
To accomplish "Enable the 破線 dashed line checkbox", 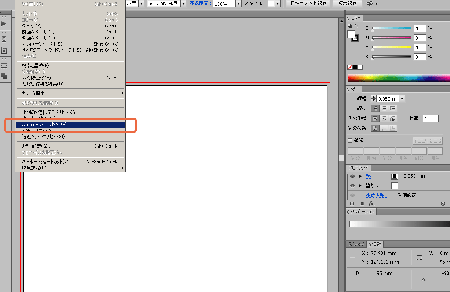I will tap(350, 140).
